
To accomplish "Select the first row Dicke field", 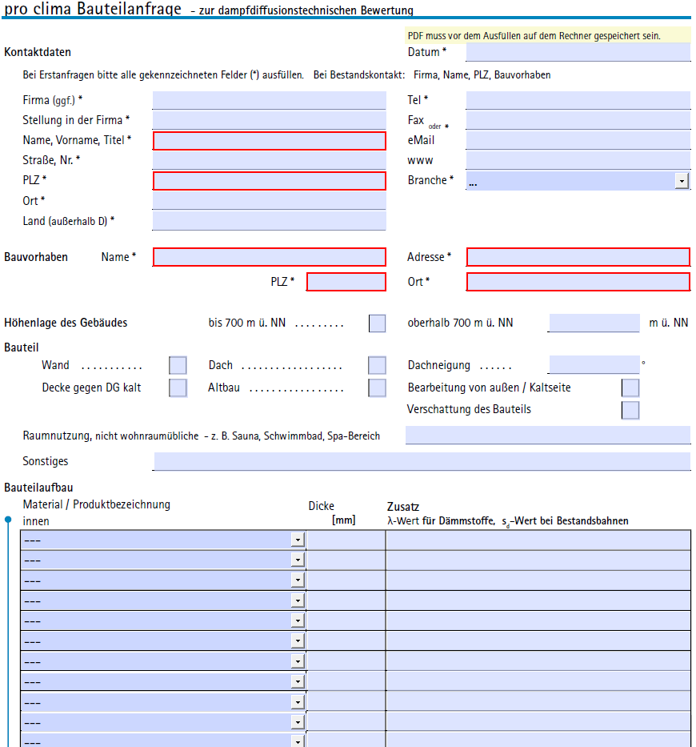I will (346, 540).
